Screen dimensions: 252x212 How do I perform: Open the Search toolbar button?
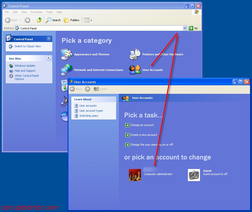tap(53, 20)
